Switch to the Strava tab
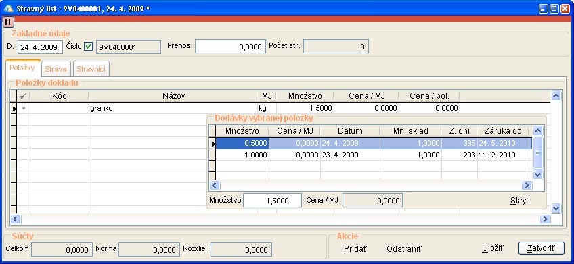The height and width of the screenshot is (264, 574). tap(56, 69)
